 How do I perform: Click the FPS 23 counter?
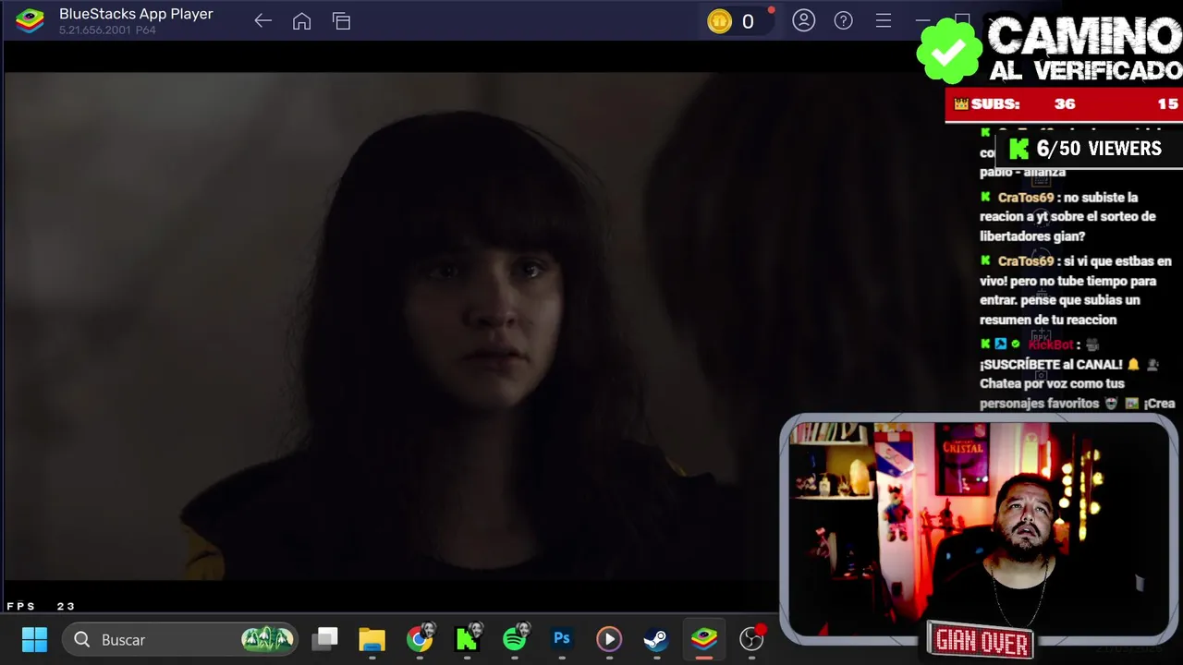point(41,606)
